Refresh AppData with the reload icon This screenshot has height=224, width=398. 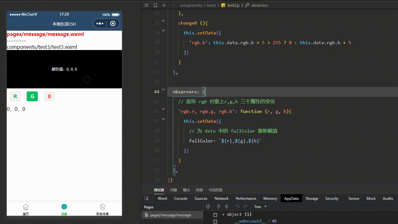208,207
